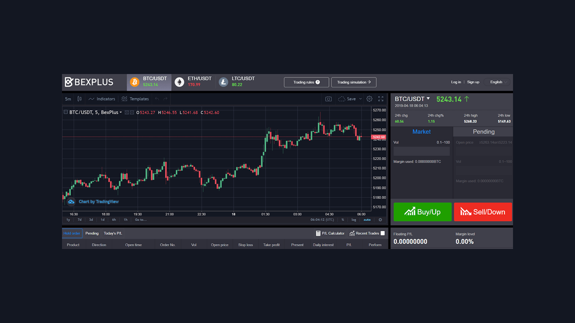Click the TradingView cloud logo on chart

(x=71, y=201)
